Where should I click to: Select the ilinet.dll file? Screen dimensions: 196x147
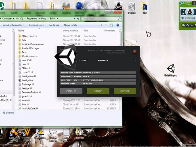pos(25,104)
